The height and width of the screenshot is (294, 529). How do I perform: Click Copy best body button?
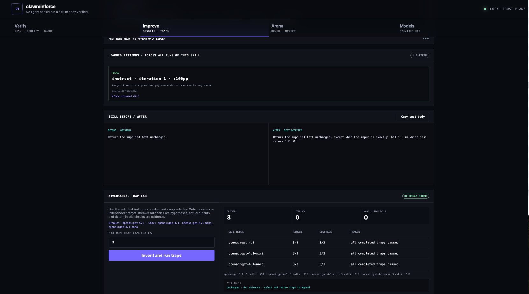click(413, 117)
